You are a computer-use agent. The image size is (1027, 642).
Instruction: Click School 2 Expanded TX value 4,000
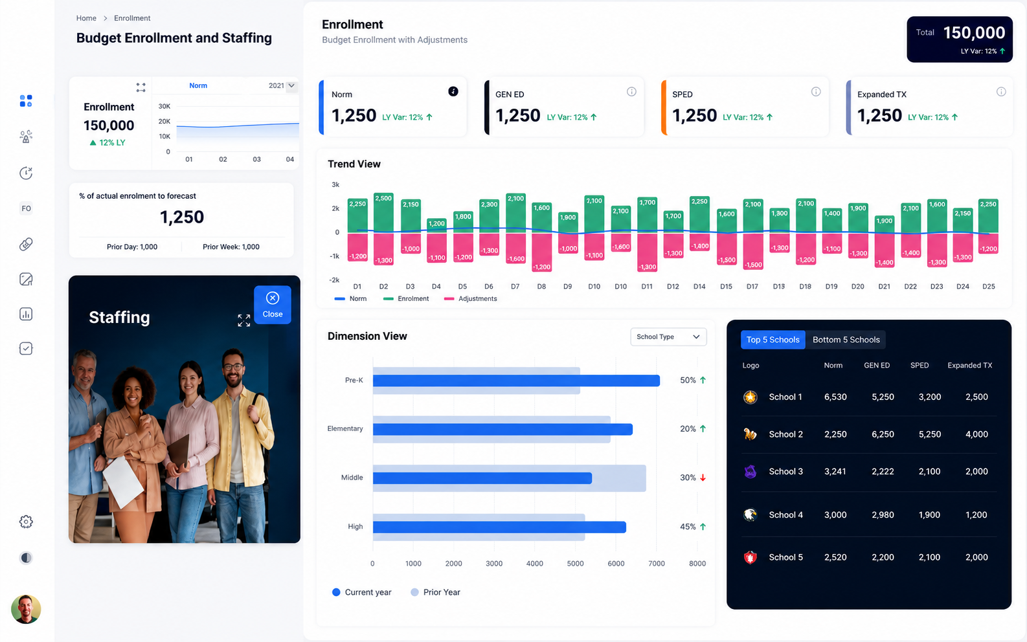click(x=976, y=434)
